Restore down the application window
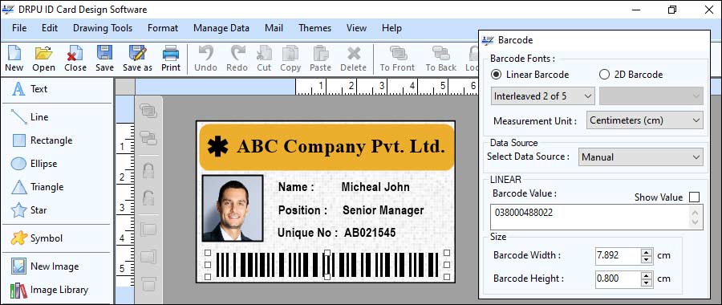 [x=672, y=9]
